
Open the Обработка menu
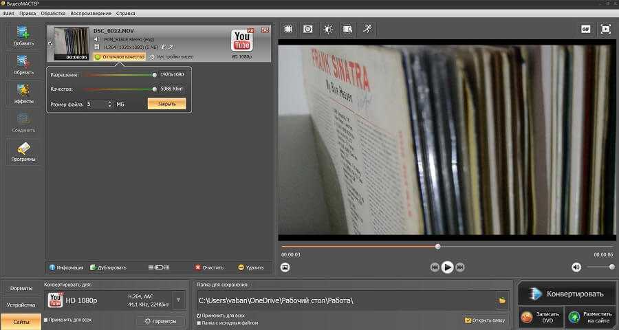53,13
